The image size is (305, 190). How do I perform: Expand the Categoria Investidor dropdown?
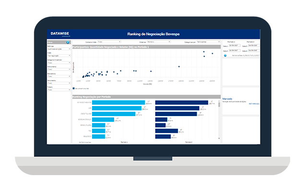(x=59, y=63)
